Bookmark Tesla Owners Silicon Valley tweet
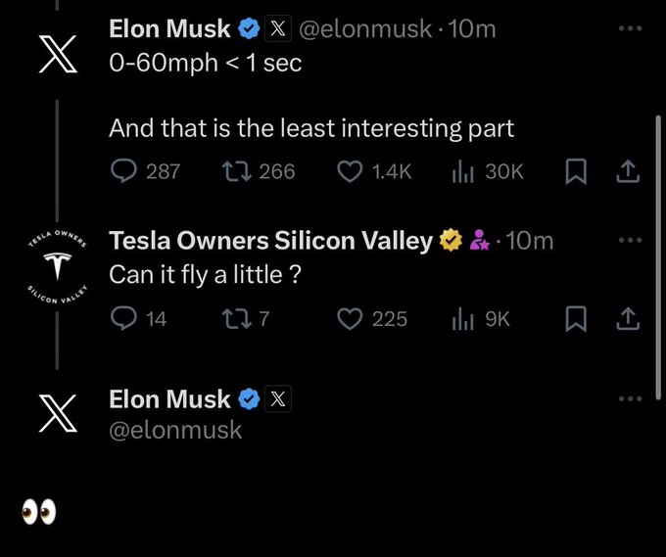The image size is (666, 557). pyautogui.click(x=576, y=319)
